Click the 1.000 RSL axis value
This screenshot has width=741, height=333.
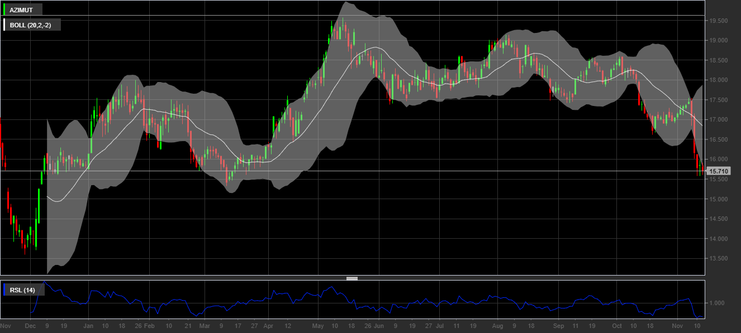(716, 303)
